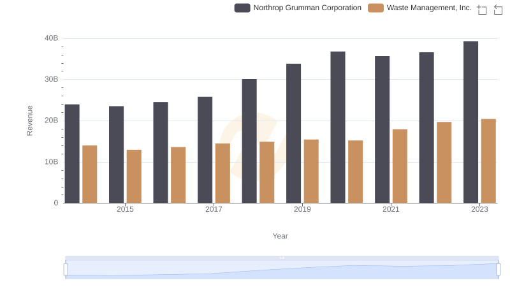Click the Waste Management 2019 bar
510x294 pixels.
pos(311,172)
